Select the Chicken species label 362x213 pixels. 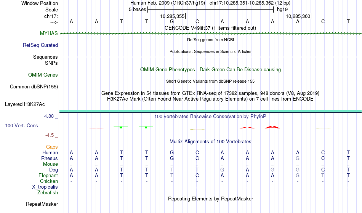[49, 181]
